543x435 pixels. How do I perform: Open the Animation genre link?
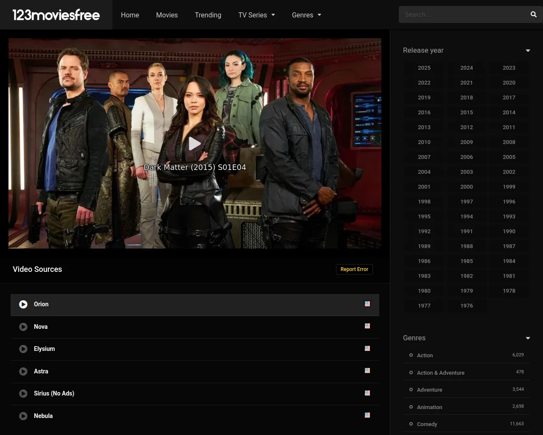point(429,407)
